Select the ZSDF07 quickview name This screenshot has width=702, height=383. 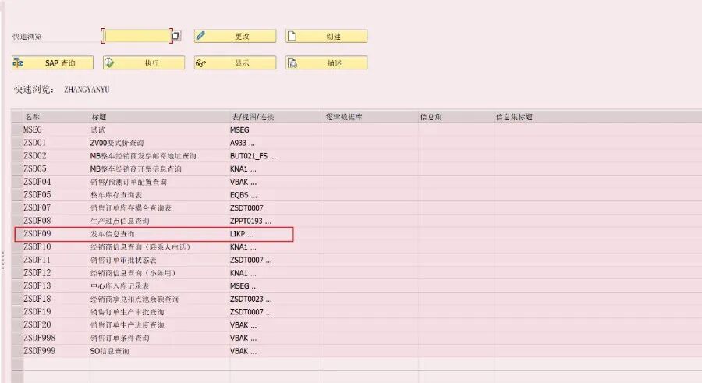coord(37,207)
